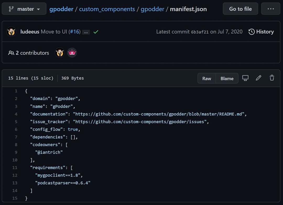Open the first contributor avatar
The height and width of the screenshot is (205, 283).
(x=60, y=52)
